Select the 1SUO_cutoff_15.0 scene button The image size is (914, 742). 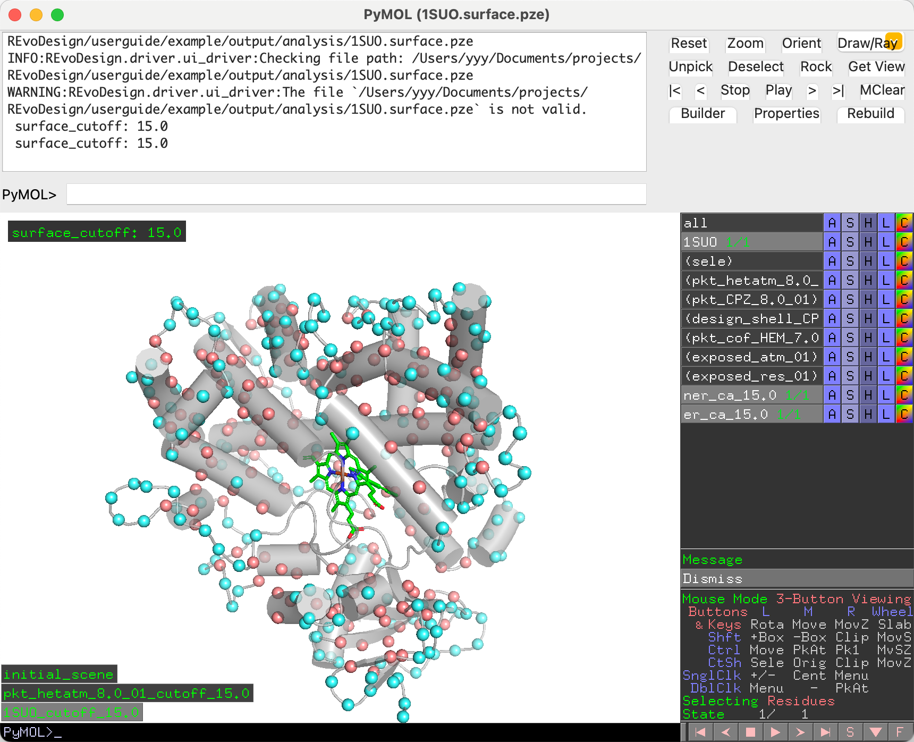[x=71, y=713]
